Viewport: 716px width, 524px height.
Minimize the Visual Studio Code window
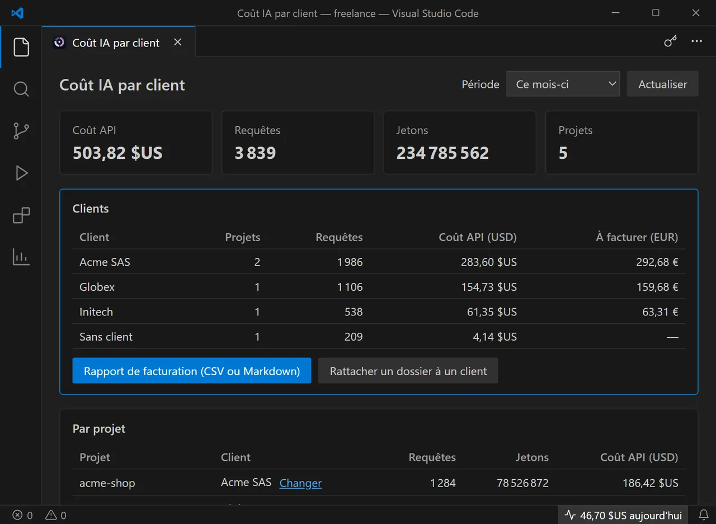point(616,13)
